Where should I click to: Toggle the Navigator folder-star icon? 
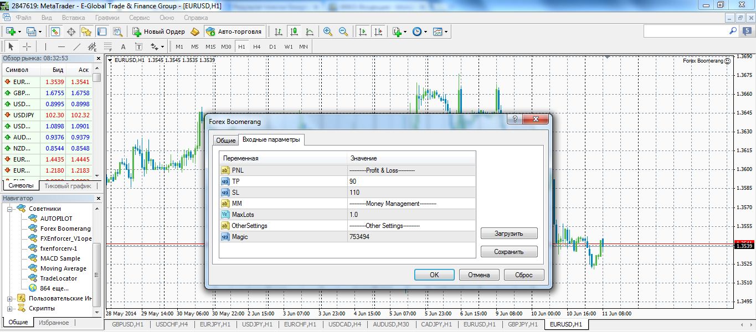pyautogui.click(x=86, y=32)
